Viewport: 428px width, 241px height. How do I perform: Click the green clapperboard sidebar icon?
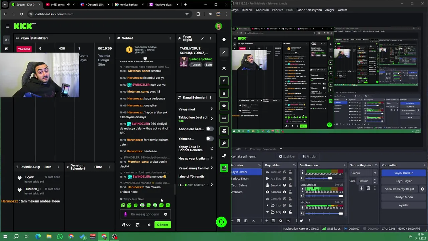224,168
